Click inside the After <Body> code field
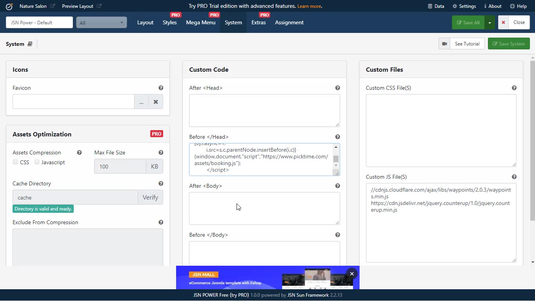The image size is (535, 301). pyautogui.click(x=264, y=208)
